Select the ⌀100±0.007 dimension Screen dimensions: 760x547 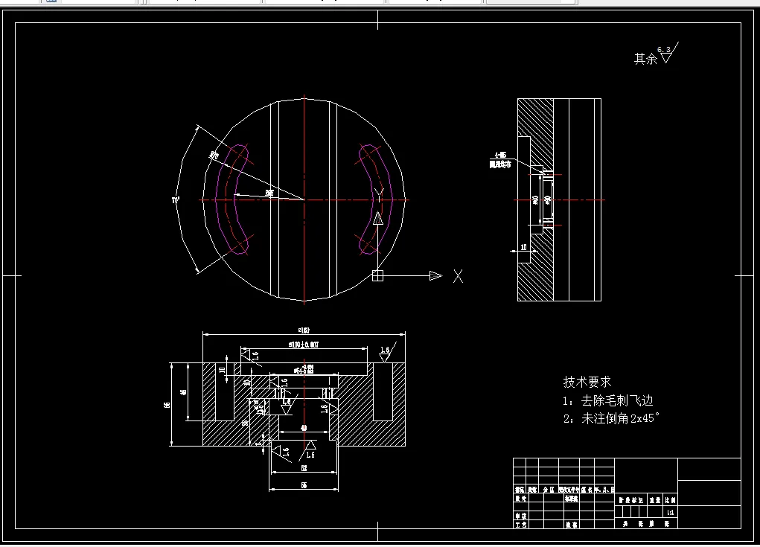tap(304, 343)
